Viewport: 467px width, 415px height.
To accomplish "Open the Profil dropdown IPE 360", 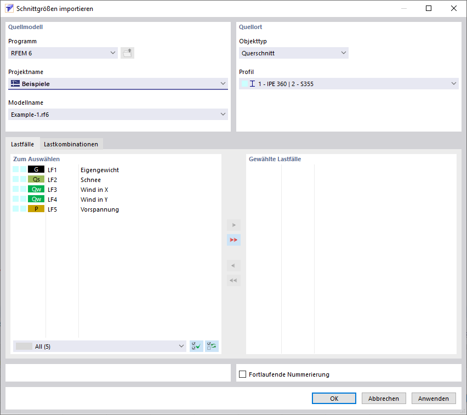I will coord(349,84).
